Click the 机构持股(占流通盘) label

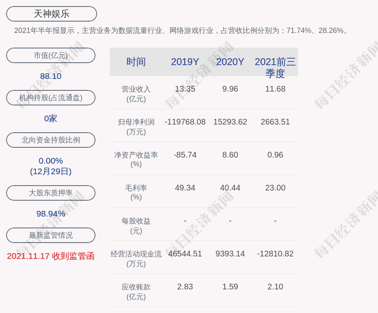coord(51,98)
